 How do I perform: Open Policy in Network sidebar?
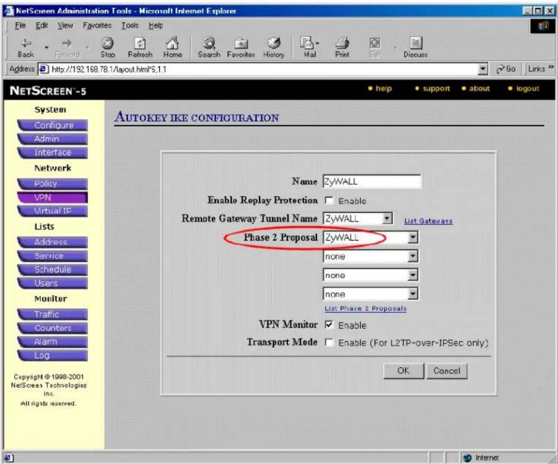click(52, 184)
